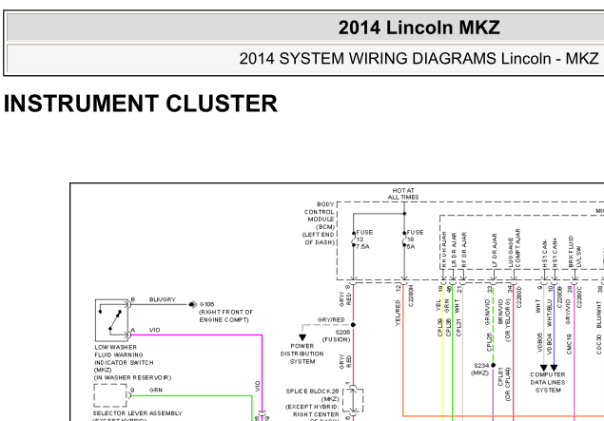Click the 'HS1 CAN-' signal label

pos(545,253)
